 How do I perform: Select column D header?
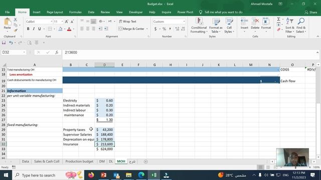coord(104,64)
